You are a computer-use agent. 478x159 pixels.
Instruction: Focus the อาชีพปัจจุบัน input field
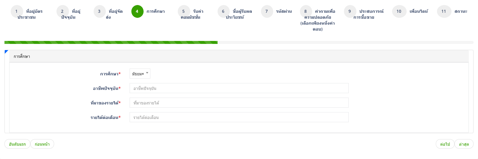tap(239, 88)
